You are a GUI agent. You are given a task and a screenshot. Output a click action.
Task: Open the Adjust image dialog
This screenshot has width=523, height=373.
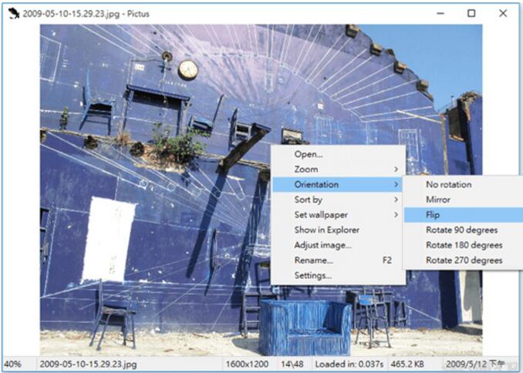point(322,245)
